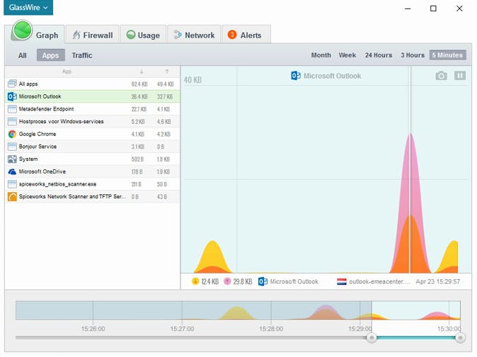This screenshot has height=357, width=477.
Task: Select the Google Chrome row
Action: [93, 134]
